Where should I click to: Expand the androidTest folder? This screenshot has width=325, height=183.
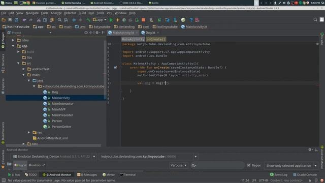[24, 69]
